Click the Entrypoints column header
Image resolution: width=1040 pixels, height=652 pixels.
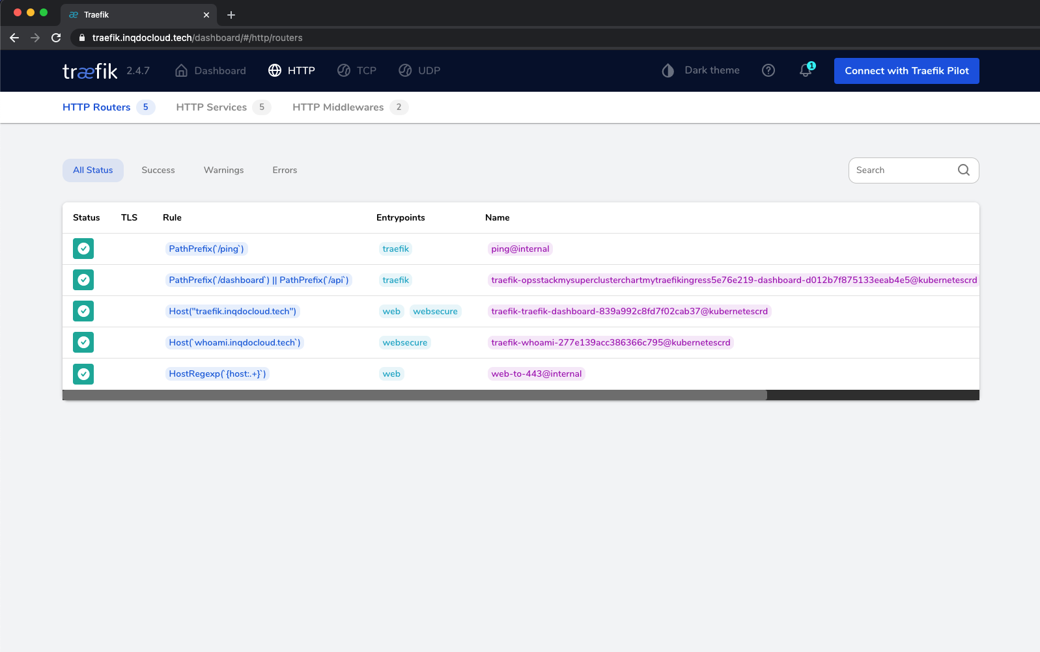click(x=401, y=218)
